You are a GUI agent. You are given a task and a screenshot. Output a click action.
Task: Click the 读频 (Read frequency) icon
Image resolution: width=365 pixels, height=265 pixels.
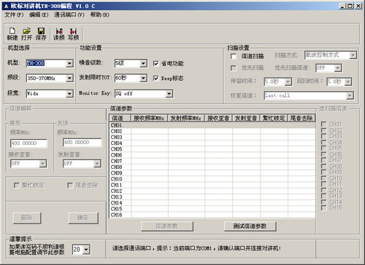tap(59, 33)
